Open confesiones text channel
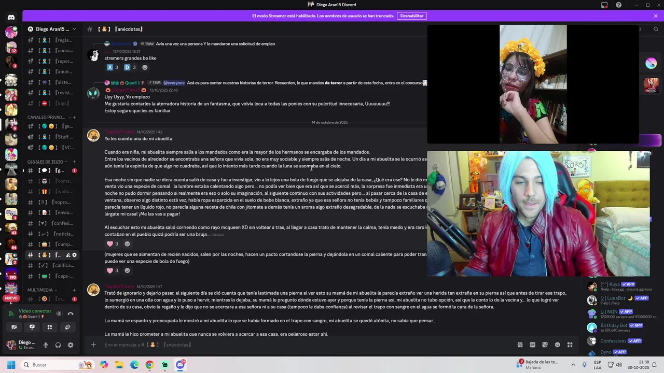Image resolution: width=664 pixels, height=373 pixels. (x=51, y=223)
